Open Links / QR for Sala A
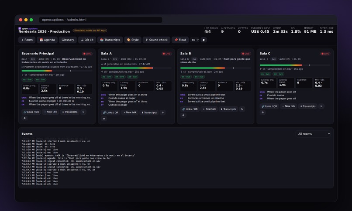The image size is (352, 211). [x=110, y=112]
